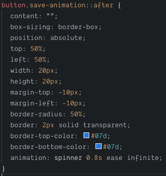The width and height of the screenshot is (166, 176).
Task: Click the spinner animation name
Action: (68, 158)
